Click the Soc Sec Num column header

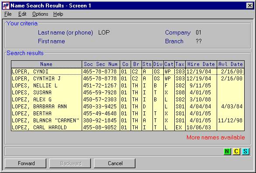pos(101,64)
